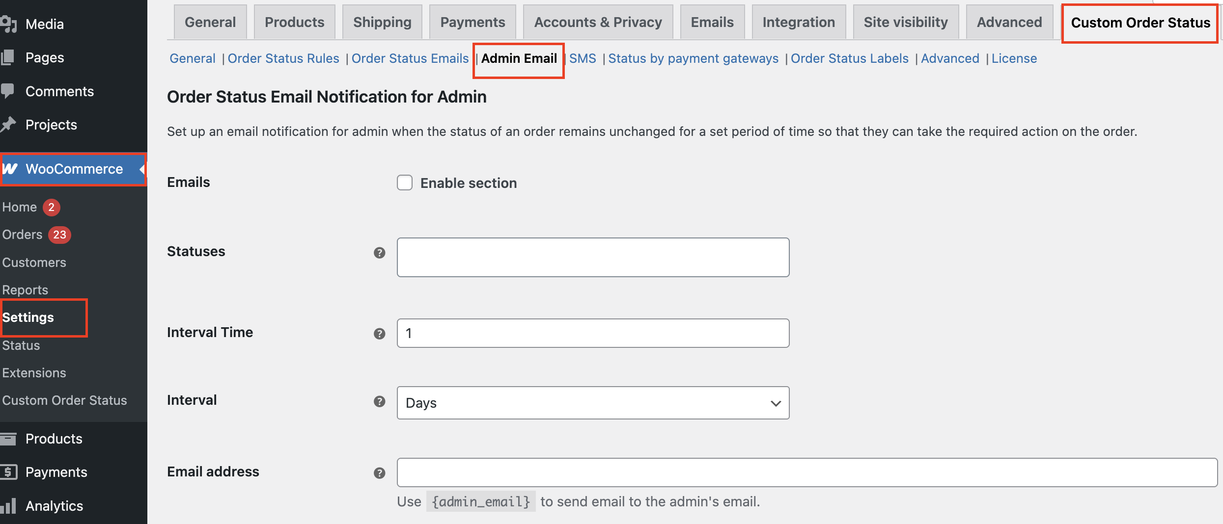Click the help icon beside Interval Time

point(379,334)
